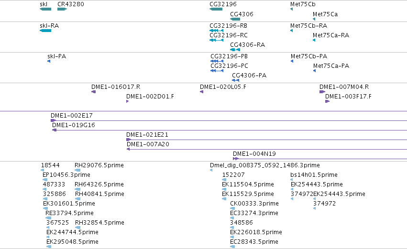This screenshot has height=249, width=407.
Task: Click EST feature 487333
Action: coord(44,189)
